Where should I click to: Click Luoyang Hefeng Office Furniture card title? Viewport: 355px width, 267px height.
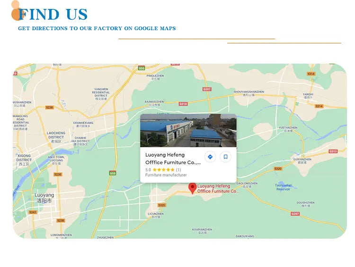click(173, 159)
